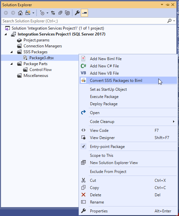This screenshot has height=216, width=179.
Task: Open Solution Explorer window position menu
Action: coord(162,5)
